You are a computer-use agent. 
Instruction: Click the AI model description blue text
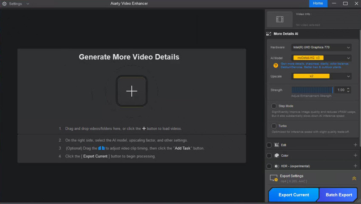point(315,66)
